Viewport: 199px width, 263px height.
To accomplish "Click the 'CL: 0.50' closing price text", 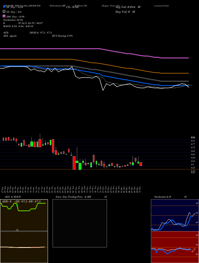I will tap(72, 7).
